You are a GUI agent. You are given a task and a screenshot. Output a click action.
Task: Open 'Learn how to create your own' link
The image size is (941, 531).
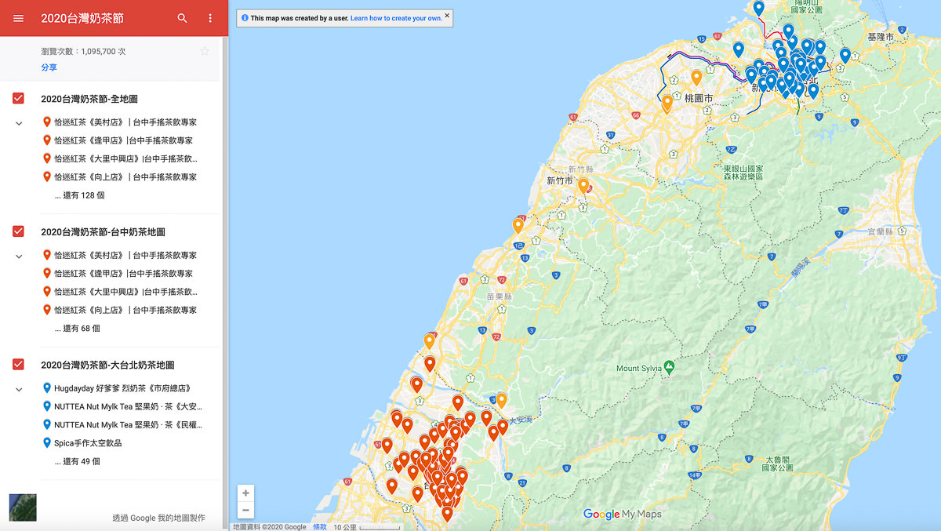pos(396,18)
